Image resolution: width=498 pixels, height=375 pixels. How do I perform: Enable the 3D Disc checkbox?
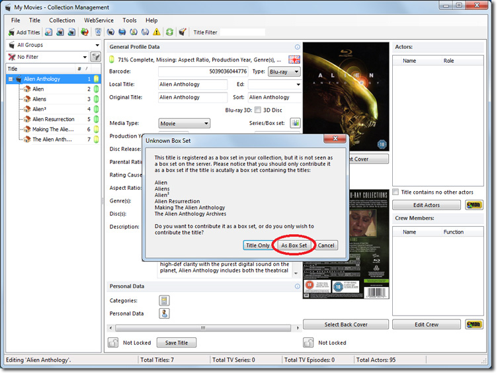[258, 110]
